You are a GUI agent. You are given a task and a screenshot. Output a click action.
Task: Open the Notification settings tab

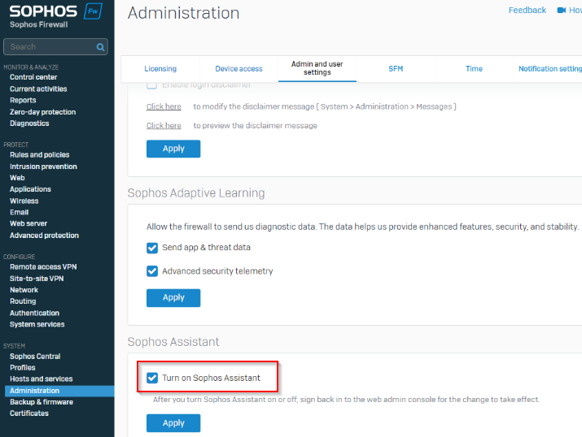[x=549, y=69]
